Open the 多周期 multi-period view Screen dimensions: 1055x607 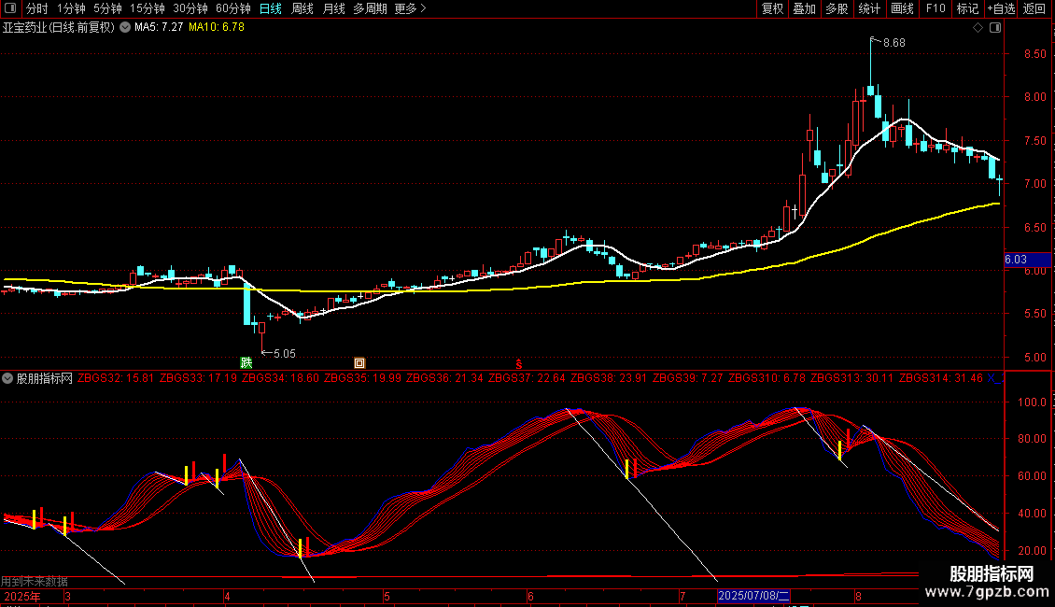point(370,8)
